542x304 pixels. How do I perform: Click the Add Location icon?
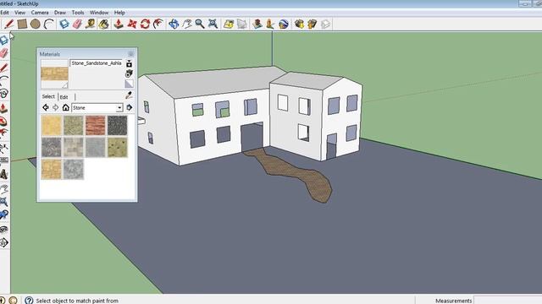pyautogui.click(x=229, y=24)
